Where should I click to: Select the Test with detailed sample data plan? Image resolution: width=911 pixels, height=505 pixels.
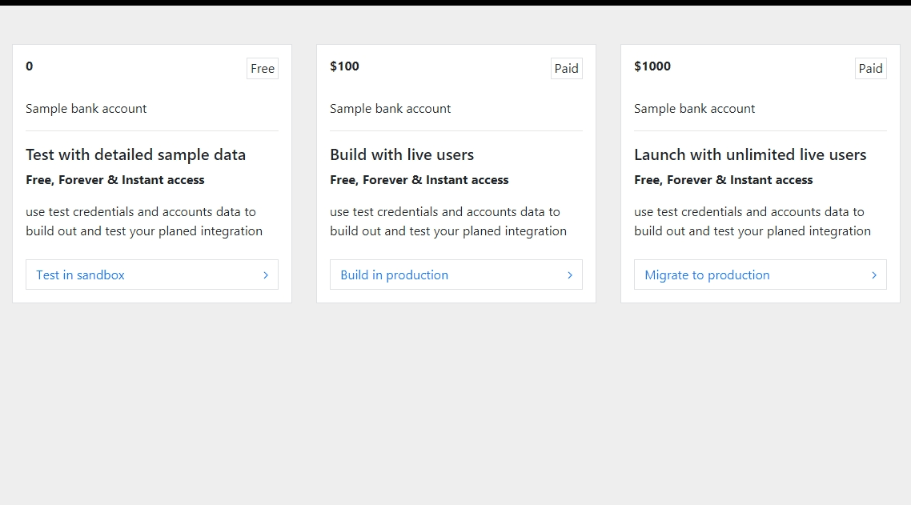coord(135,154)
